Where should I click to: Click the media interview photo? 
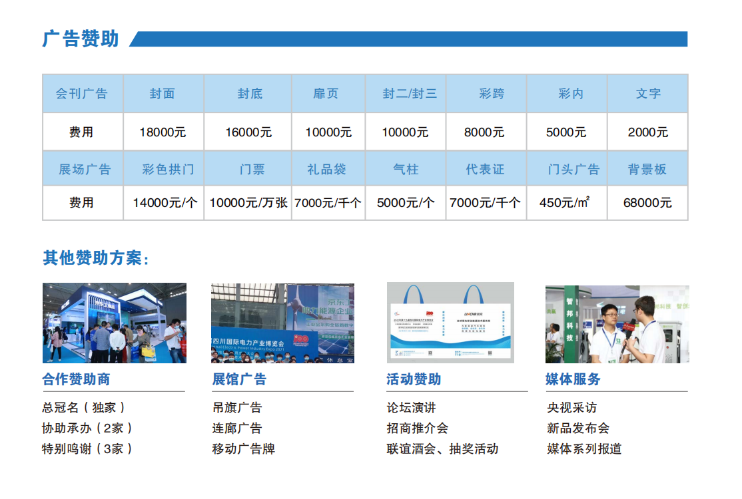(x=617, y=323)
